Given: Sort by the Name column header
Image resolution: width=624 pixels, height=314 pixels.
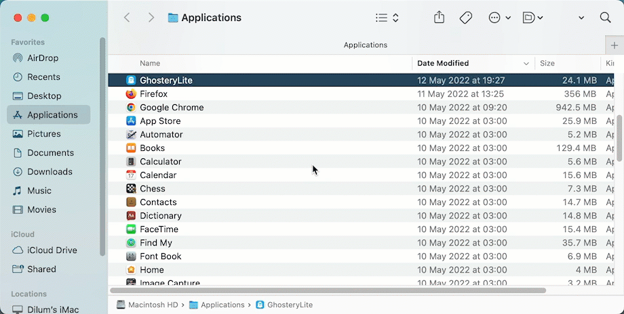Looking at the screenshot, I should pos(150,63).
